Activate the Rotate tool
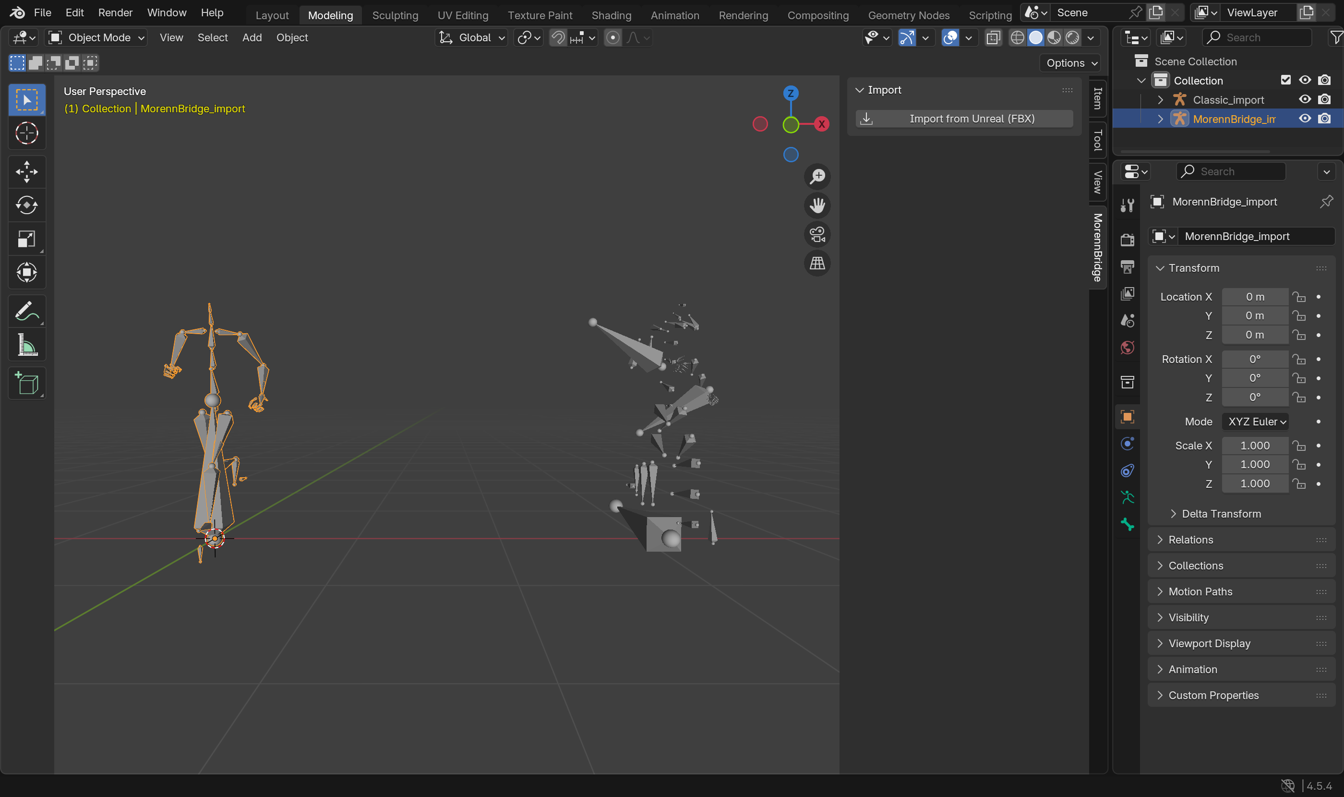 click(27, 205)
